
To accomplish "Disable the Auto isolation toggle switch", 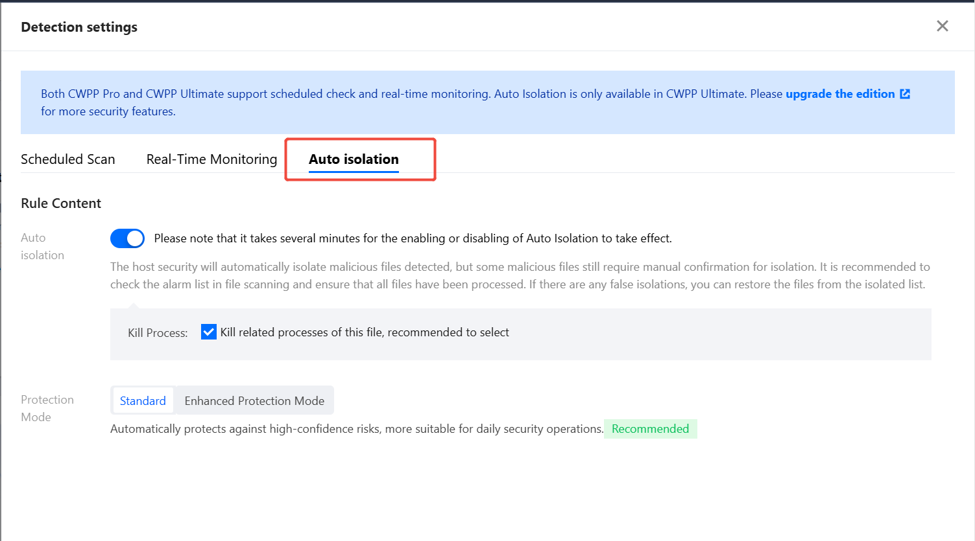I will pyautogui.click(x=127, y=238).
